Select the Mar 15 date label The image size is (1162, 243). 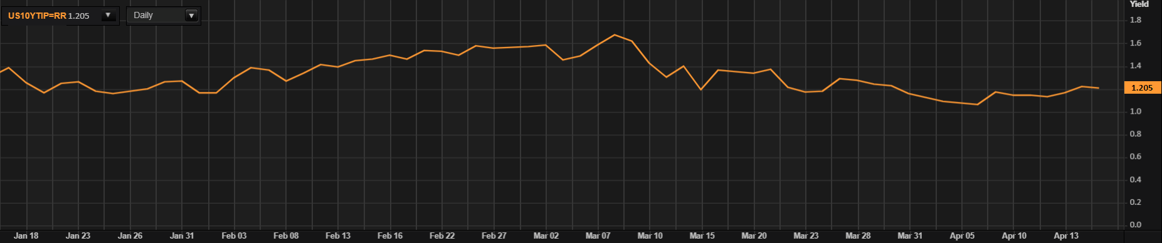coord(702,236)
